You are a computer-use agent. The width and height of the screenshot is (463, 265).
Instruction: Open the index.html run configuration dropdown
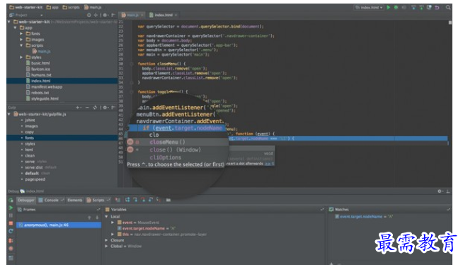pyautogui.click(x=369, y=7)
